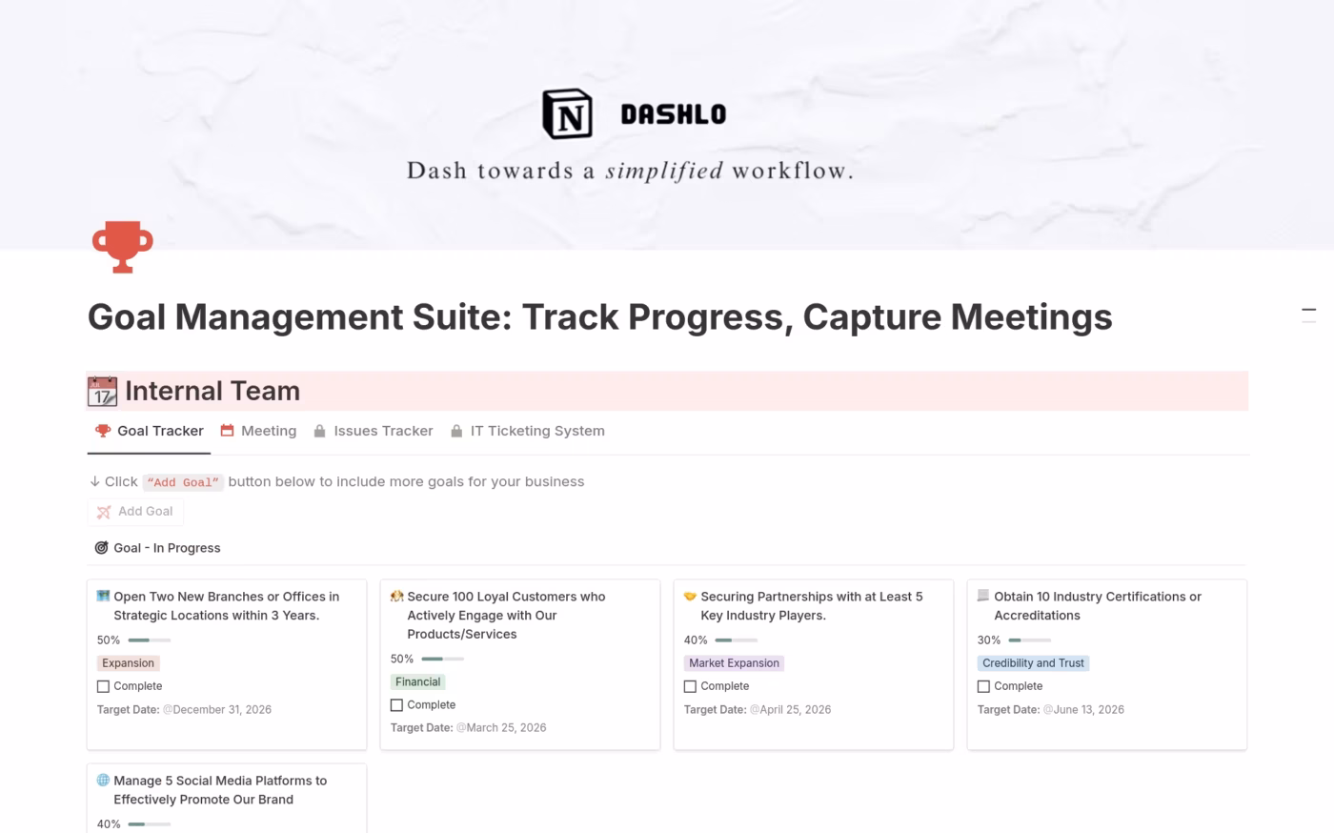Click the April 25, 2026 target date
Viewport: 1334px width, 833px height.
(790, 710)
